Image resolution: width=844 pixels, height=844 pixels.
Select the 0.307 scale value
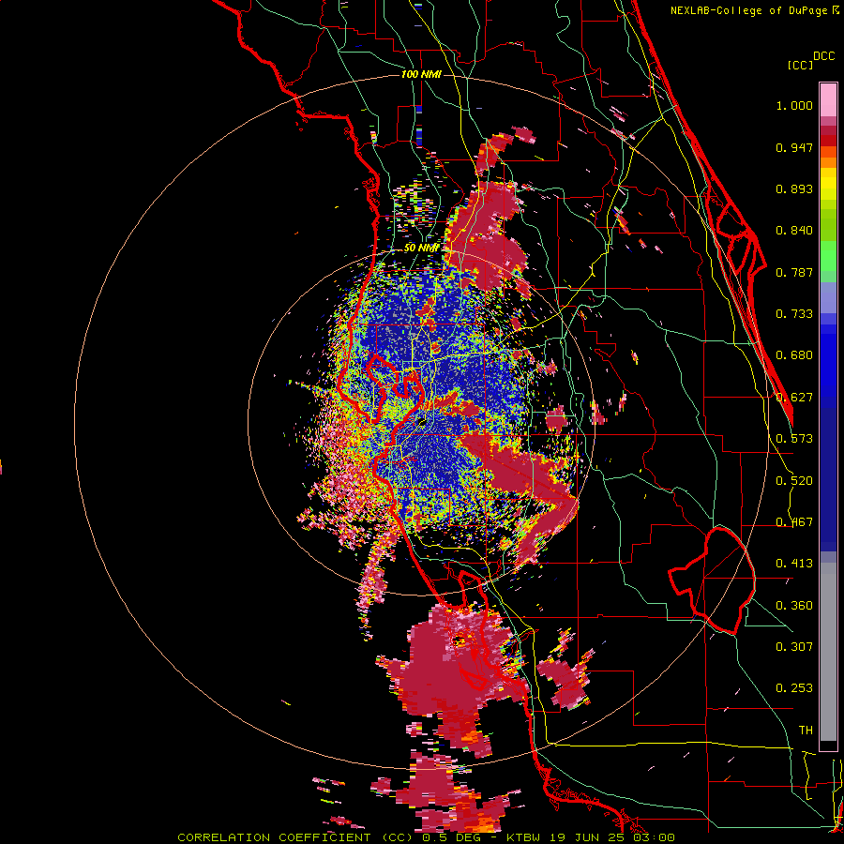(794, 647)
